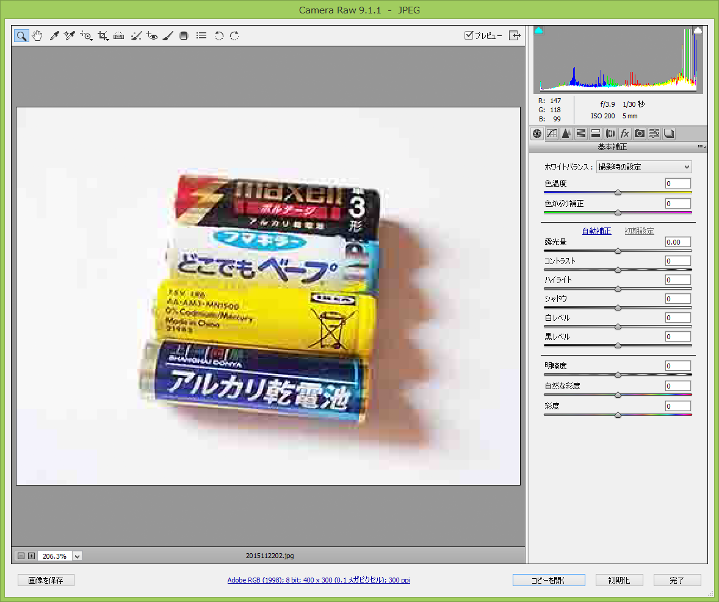Toggle full screen mode icon
This screenshot has width=719, height=602.
pyautogui.click(x=515, y=35)
